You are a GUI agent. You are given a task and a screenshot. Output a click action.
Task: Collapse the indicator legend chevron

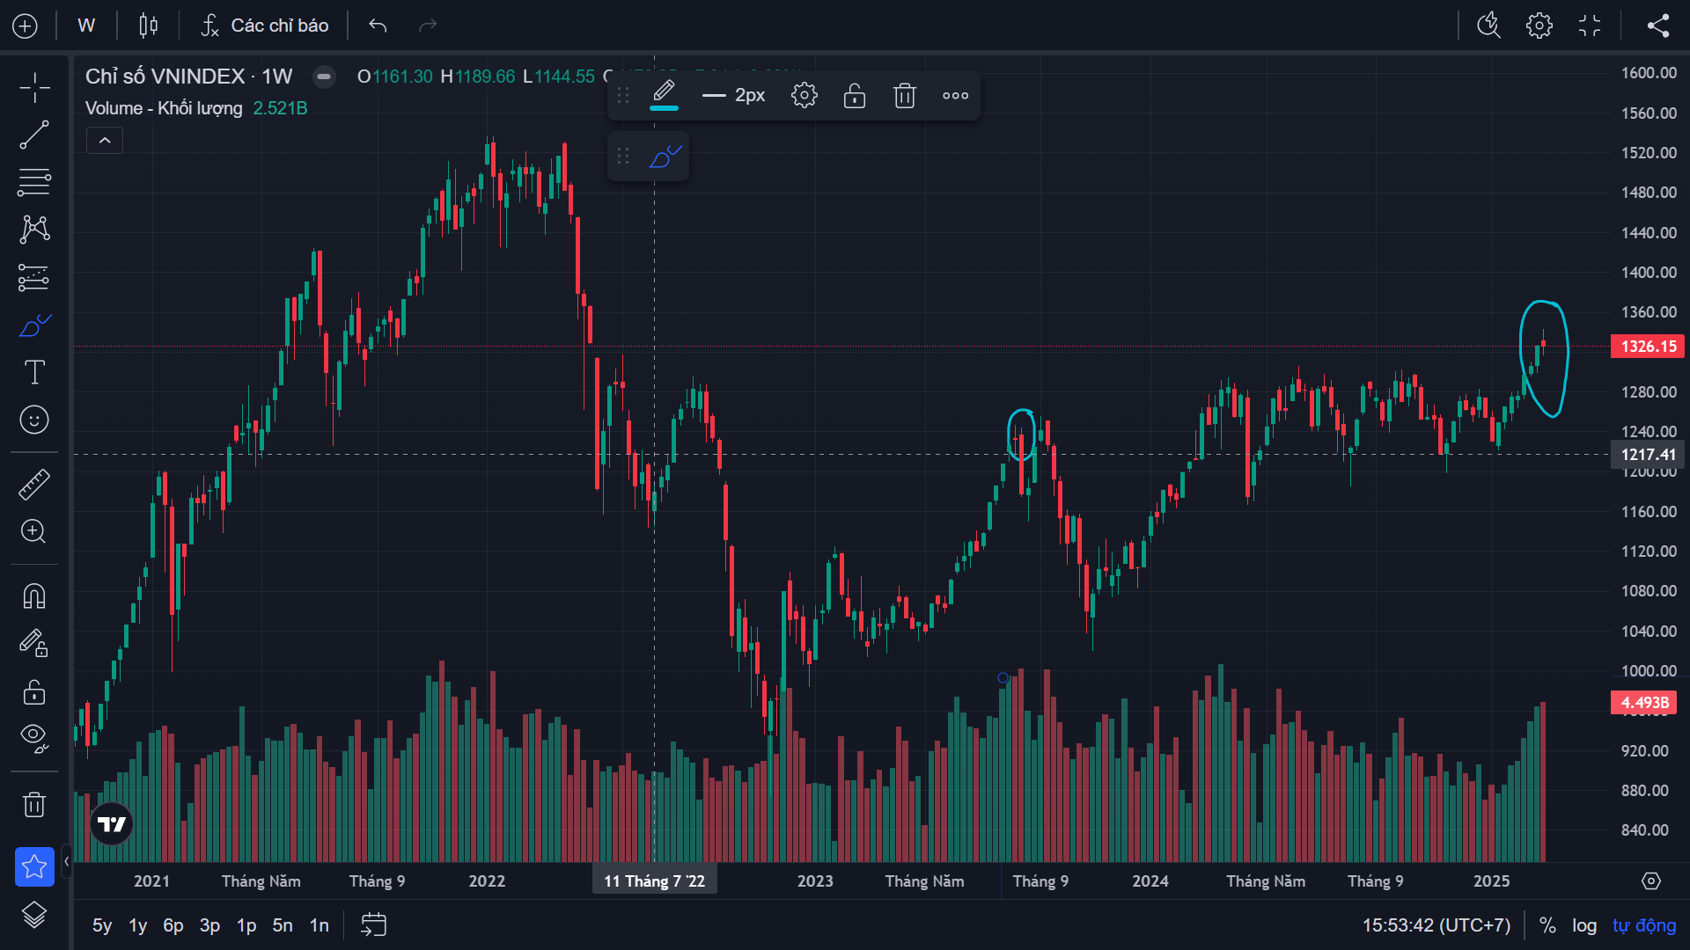point(105,141)
